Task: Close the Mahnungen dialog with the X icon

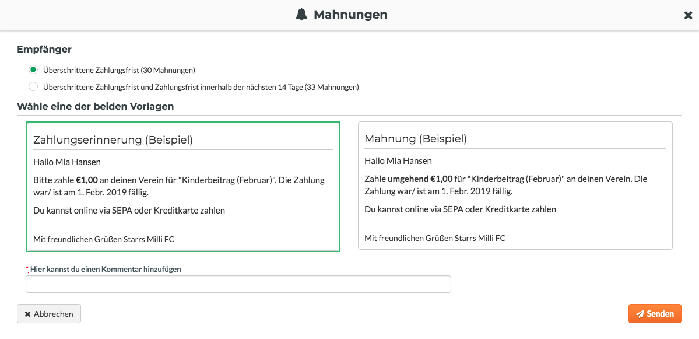Action: (688, 15)
